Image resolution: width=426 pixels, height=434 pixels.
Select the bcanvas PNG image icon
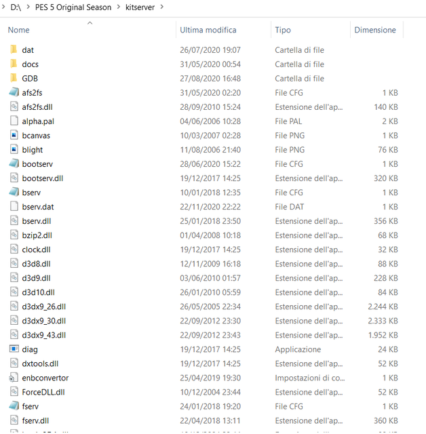(14, 136)
